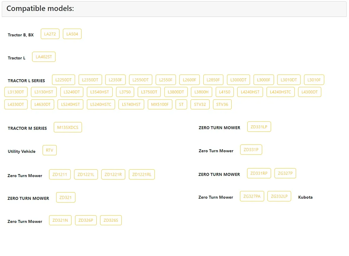Choose the L4150 model tag

point(225,92)
